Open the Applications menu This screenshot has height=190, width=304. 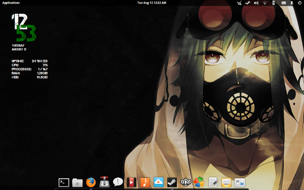(11, 3)
